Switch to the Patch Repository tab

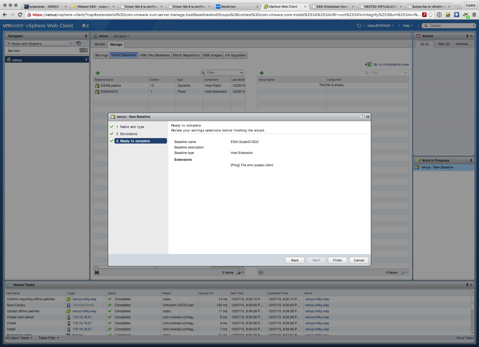(x=186, y=55)
